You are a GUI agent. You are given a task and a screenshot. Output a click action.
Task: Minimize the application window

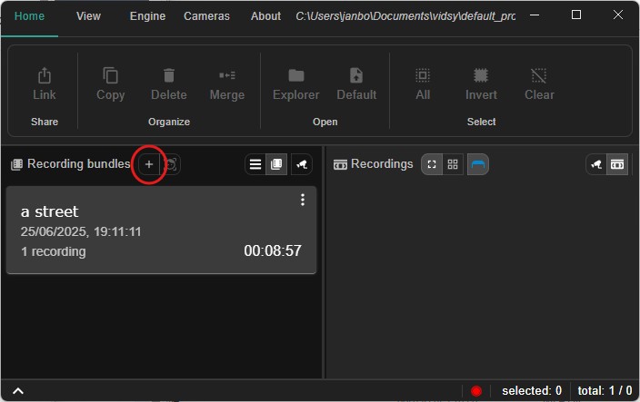[535, 15]
